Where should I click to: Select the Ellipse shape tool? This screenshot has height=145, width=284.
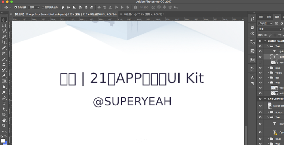(x=3, y=115)
